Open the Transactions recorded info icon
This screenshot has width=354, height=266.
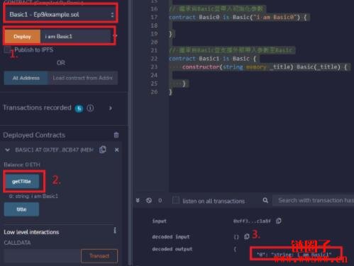coord(90,108)
